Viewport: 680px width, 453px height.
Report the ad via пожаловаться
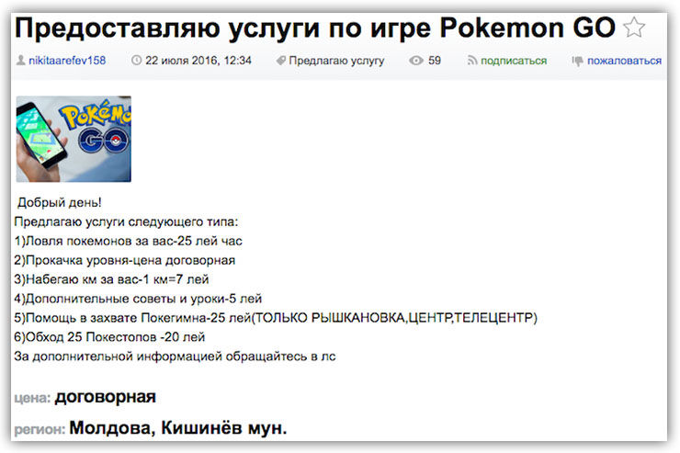[624, 61]
